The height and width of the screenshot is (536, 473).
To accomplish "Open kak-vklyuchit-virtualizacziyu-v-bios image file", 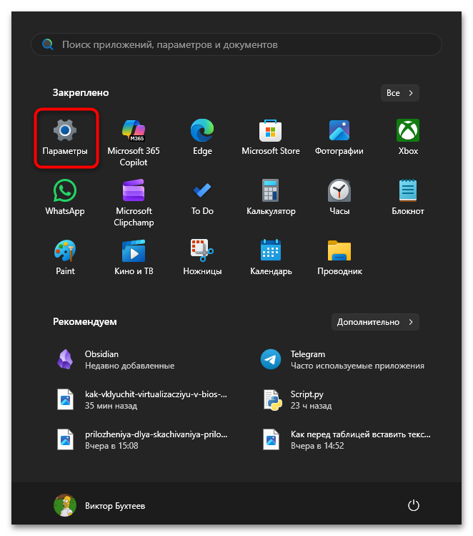I will (x=142, y=399).
